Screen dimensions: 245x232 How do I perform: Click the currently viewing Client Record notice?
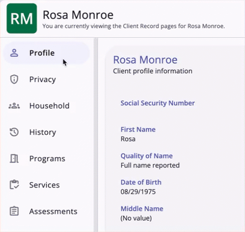tap(134, 26)
